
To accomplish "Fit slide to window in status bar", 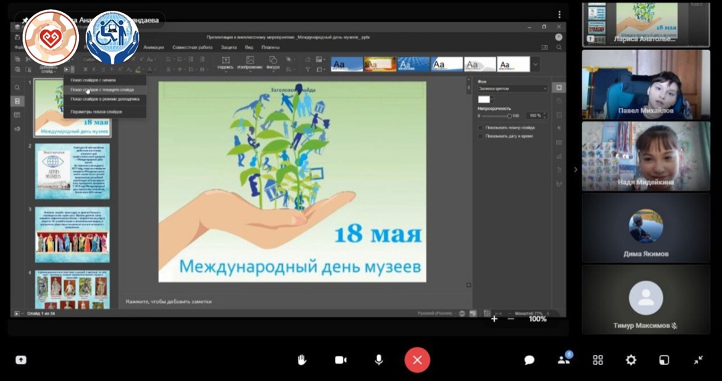I will [x=487, y=313].
